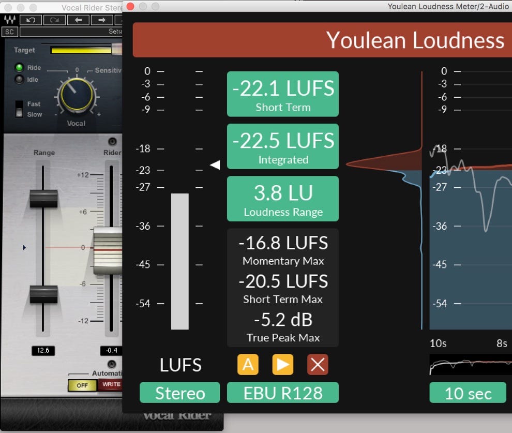Flip the Fast/Slow switch

19,109
